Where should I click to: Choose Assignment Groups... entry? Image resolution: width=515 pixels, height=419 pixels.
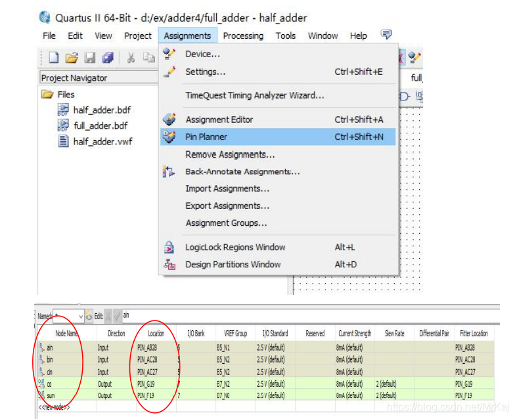[278, 223]
